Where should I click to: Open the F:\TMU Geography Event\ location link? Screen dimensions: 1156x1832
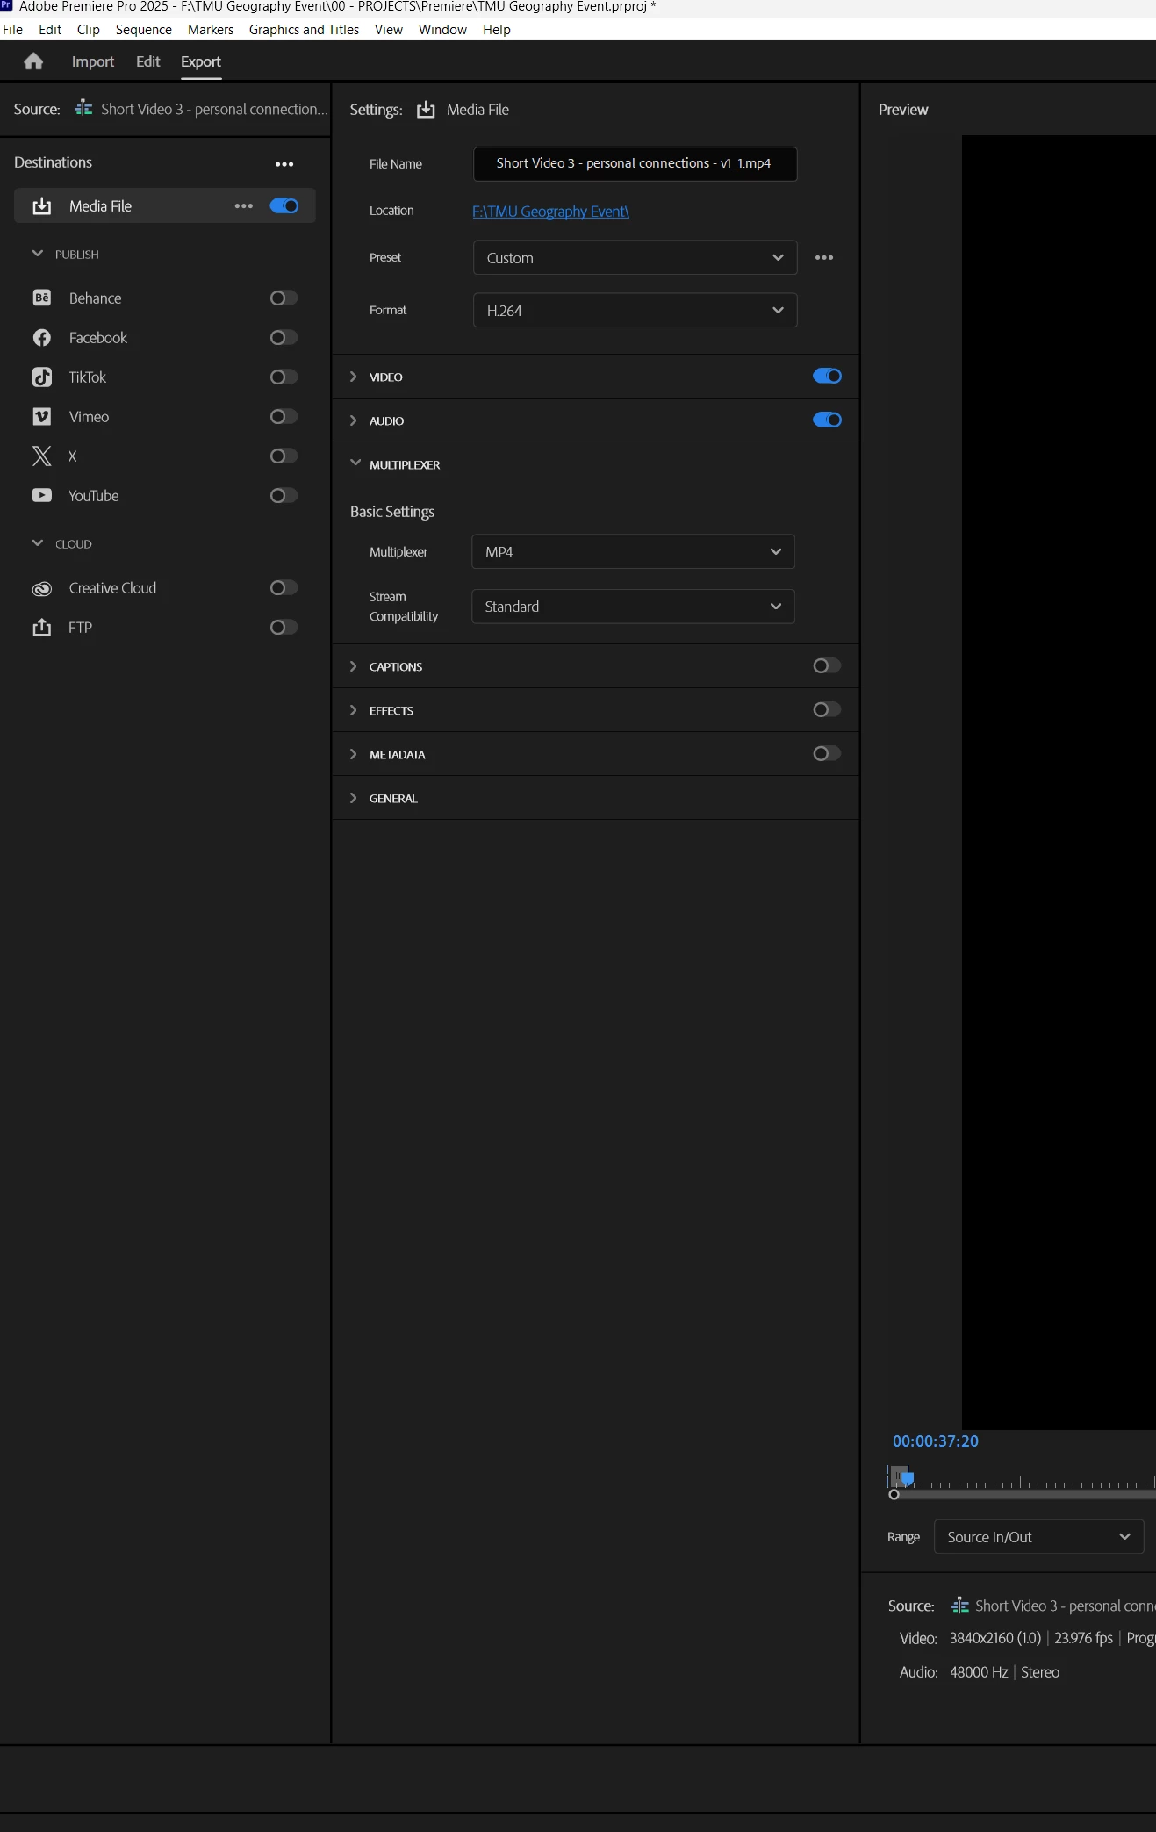click(550, 211)
